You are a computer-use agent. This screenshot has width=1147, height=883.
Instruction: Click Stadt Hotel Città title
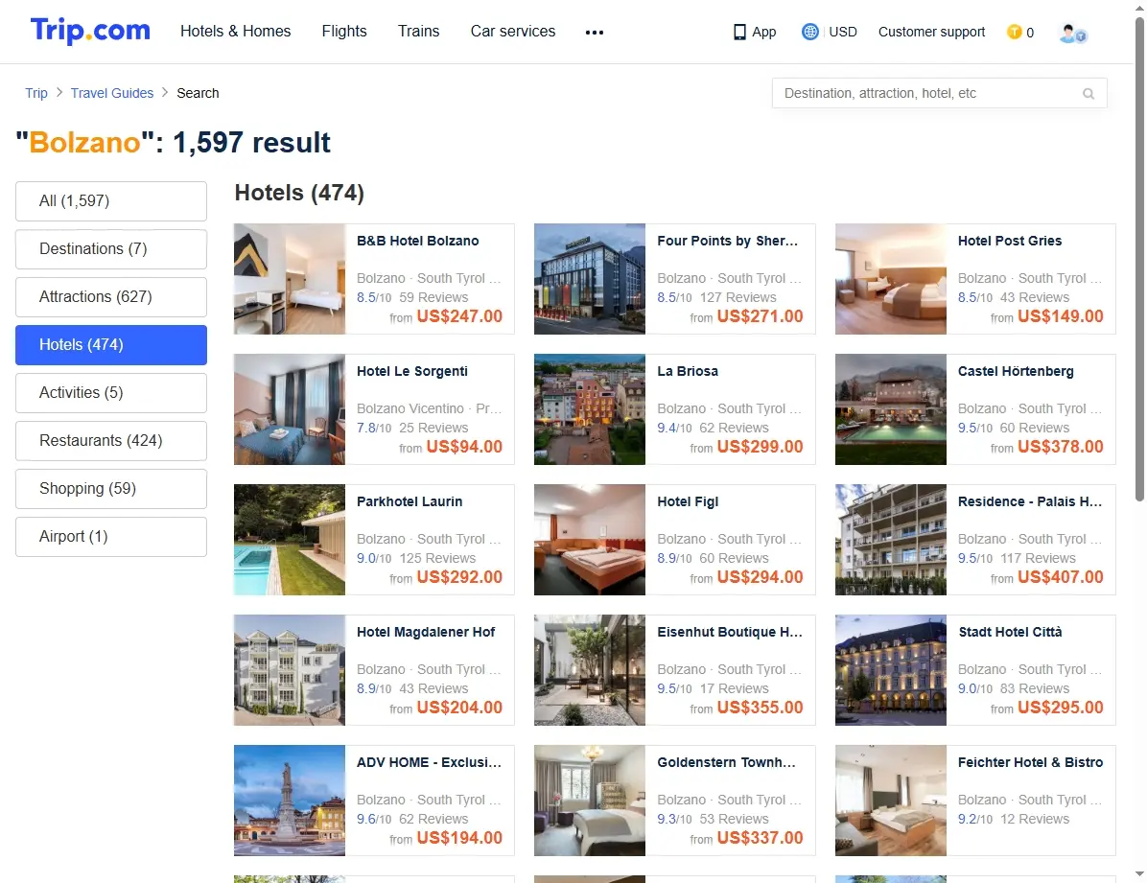coord(1010,632)
